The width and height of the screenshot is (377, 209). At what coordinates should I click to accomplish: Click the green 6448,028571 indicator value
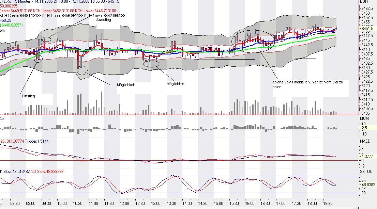(12, 25)
